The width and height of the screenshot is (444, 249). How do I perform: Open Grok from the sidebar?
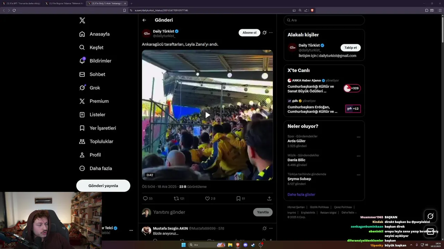point(89,88)
